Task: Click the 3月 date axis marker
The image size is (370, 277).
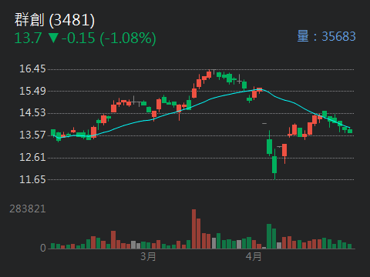Action: [x=148, y=256]
